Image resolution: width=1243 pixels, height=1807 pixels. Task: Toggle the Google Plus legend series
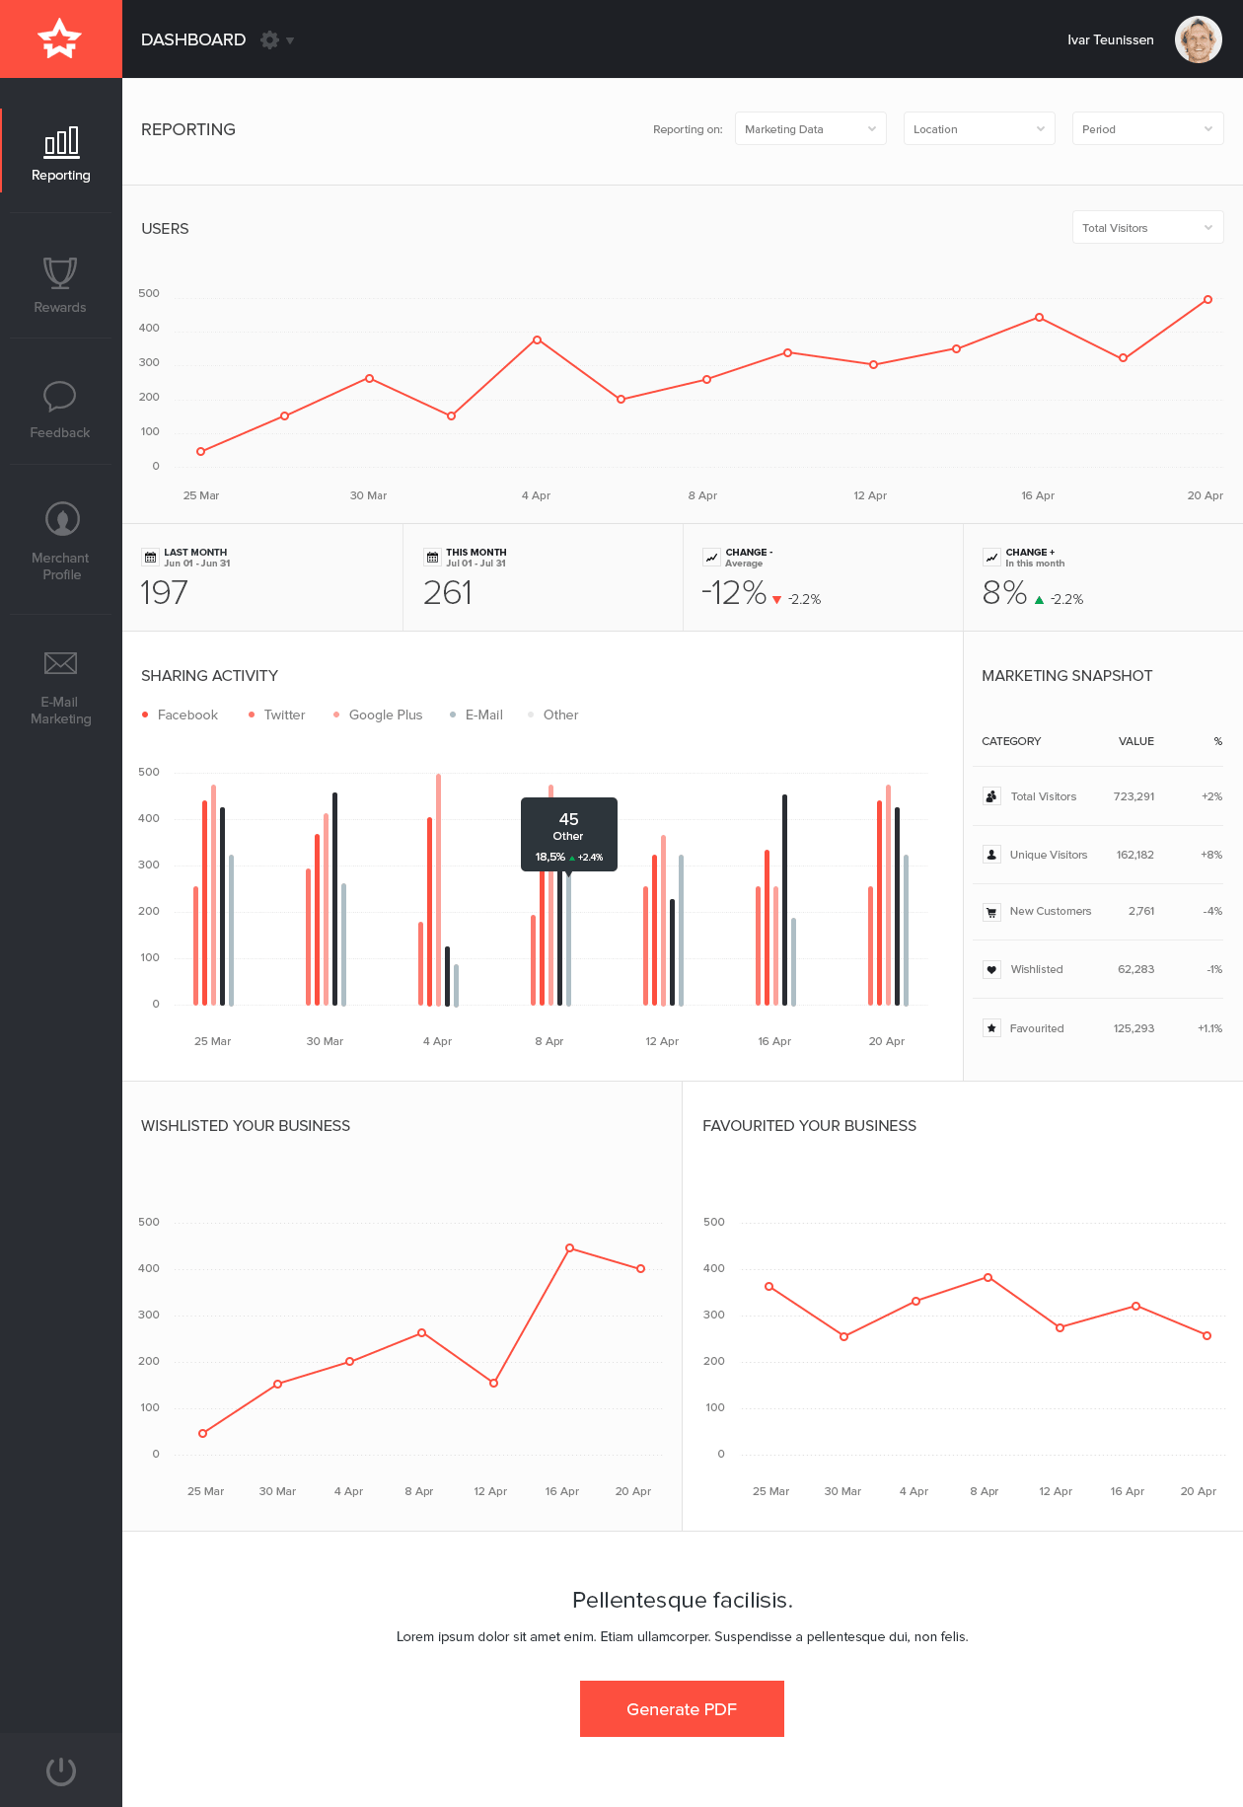[x=378, y=715]
